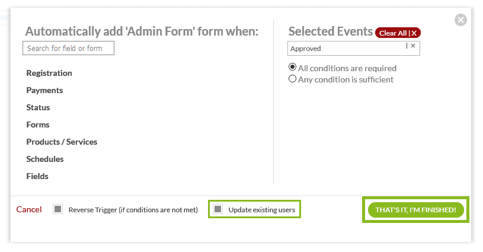Expand the Registration category
The image size is (483, 252).
[49, 73]
